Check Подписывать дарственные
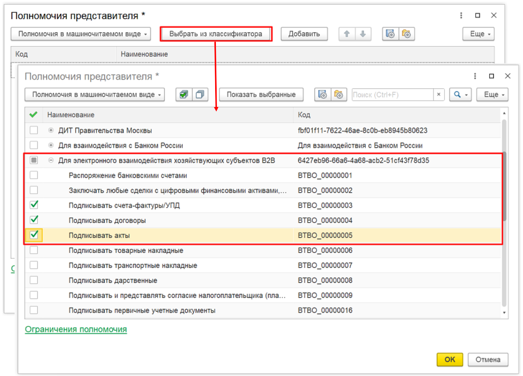Image resolution: width=523 pixels, height=376 pixels. click(x=34, y=280)
